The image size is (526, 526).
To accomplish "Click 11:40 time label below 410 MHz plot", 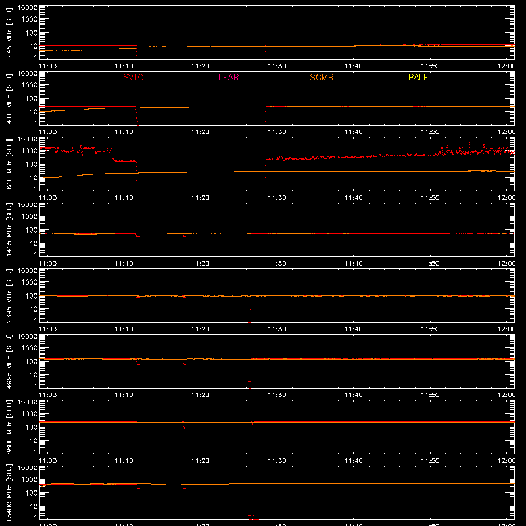I will [354, 132].
